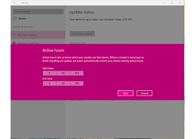Screen dimensions: 195x139
Task: Click the back arrow in the title bar
Action: (14, 3)
